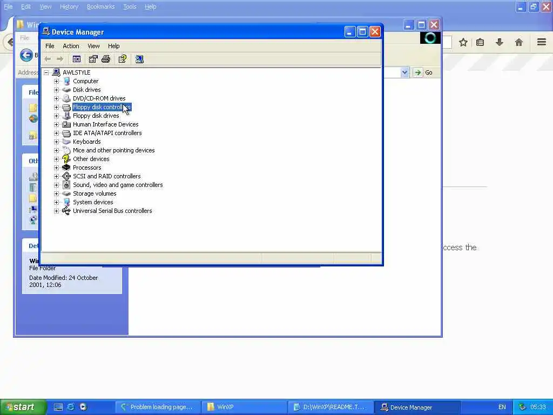Open Firefox Tools menu

point(130,6)
